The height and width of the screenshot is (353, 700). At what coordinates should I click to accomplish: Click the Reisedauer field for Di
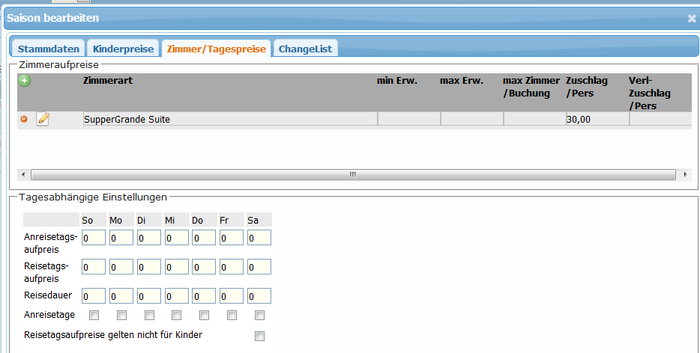[149, 295]
